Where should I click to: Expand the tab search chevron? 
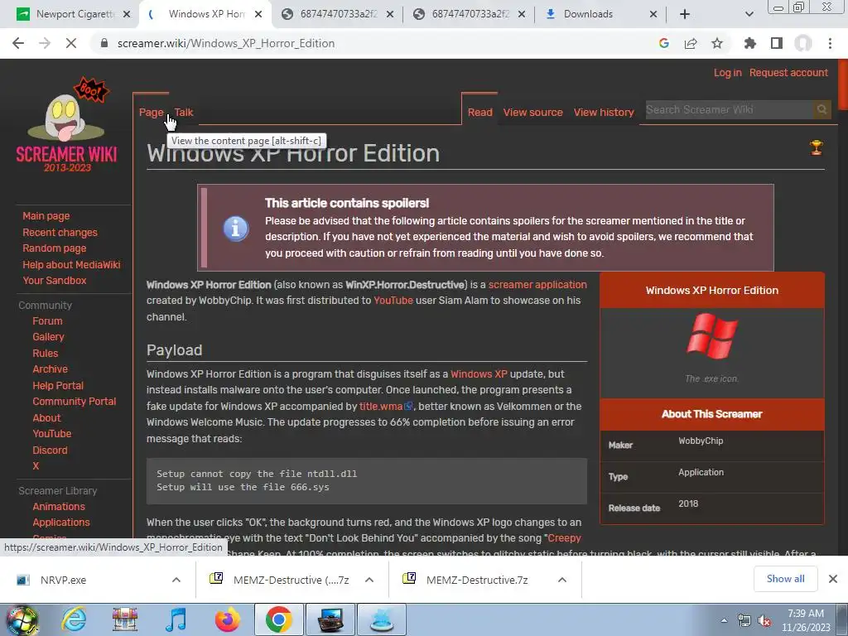coord(749,14)
